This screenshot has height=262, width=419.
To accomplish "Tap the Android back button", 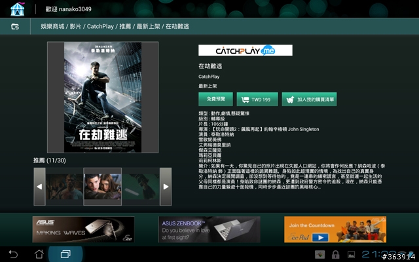I will (x=13, y=254).
